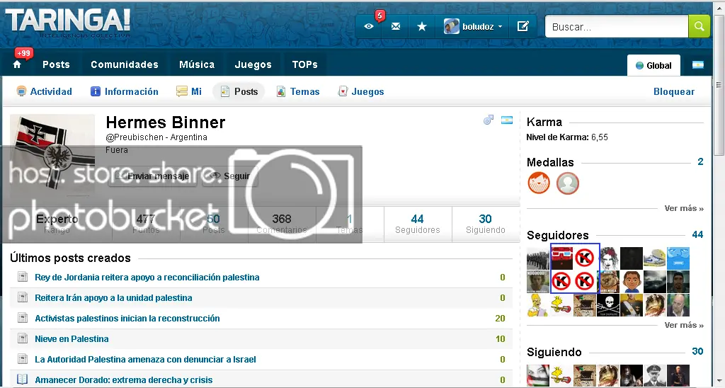This screenshot has height=388, width=725.
Task: Open post Activistas palestinos inician la reconstrucción
Action: (127, 318)
